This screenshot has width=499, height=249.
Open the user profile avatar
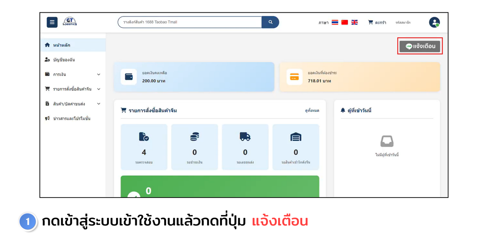click(x=434, y=22)
